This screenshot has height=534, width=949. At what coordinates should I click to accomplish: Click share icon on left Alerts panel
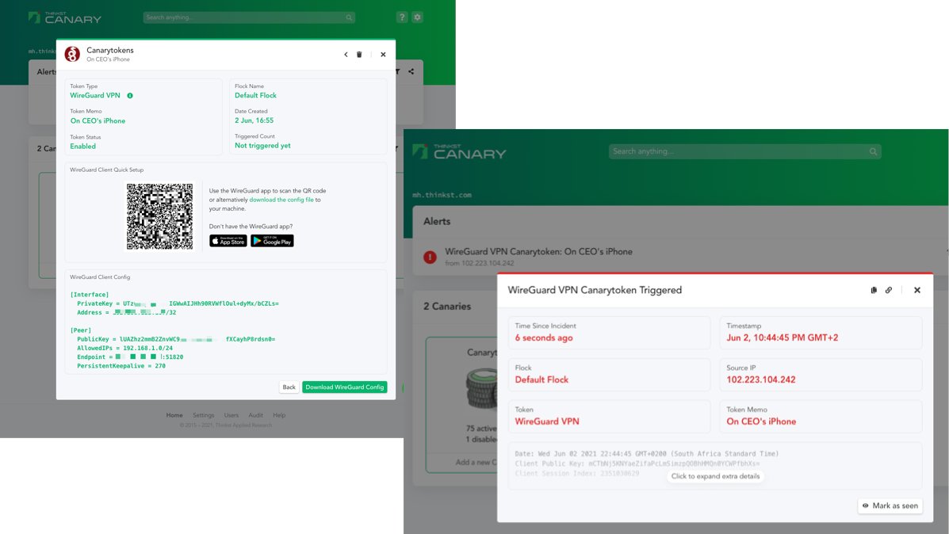411,71
